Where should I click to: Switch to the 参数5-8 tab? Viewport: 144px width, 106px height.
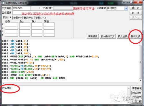point(18,18)
